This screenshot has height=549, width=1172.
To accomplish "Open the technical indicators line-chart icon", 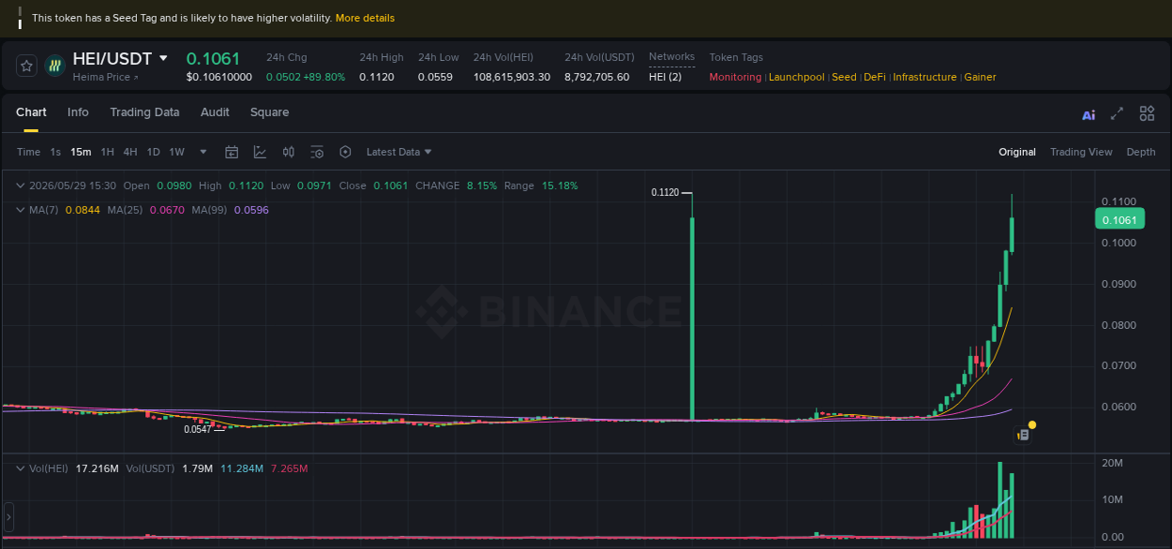I will coord(260,152).
